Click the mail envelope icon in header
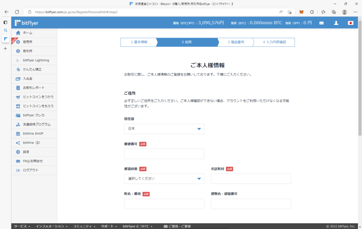The width and height of the screenshot is (362, 229). point(321,23)
